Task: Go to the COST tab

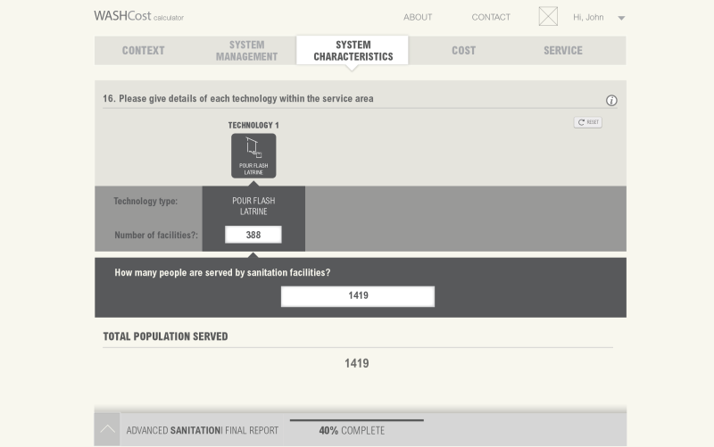Action: (463, 51)
